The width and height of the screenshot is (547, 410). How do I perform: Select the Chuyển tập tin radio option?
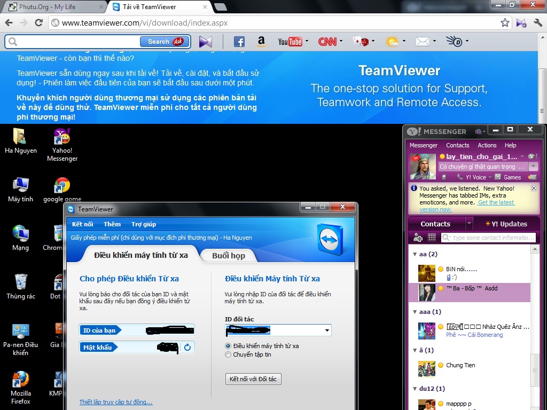[x=228, y=354]
